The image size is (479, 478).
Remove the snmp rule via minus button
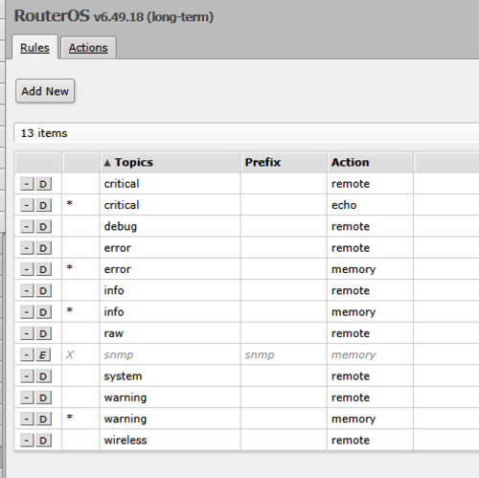pos(27,354)
